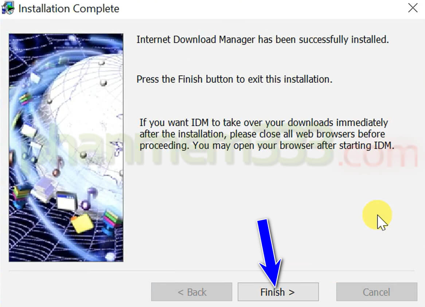Screen dimensions: 425x307
Task: Click the IDM icon in title bar
Action: (x=8, y=8)
